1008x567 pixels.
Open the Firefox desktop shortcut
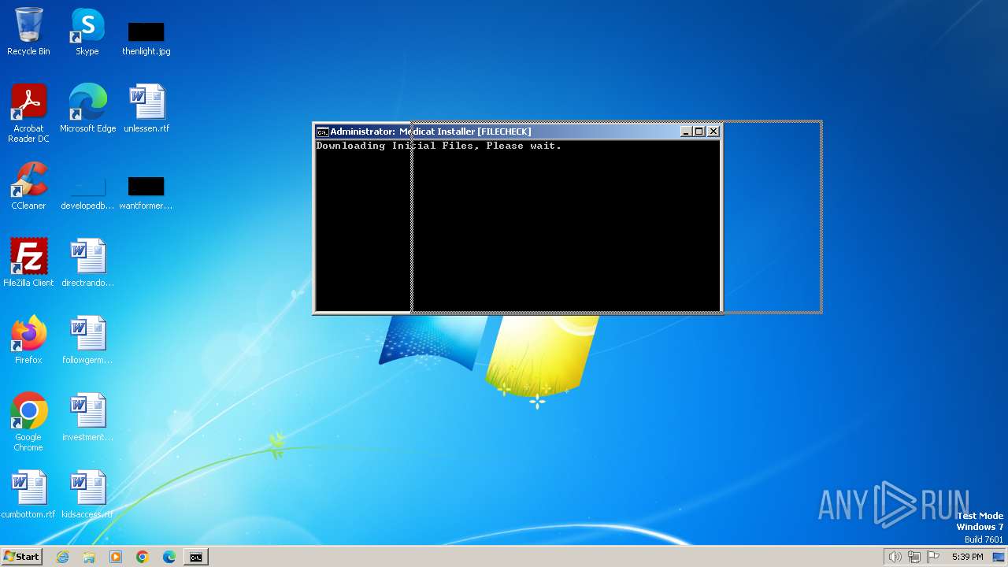click(x=28, y=339)
